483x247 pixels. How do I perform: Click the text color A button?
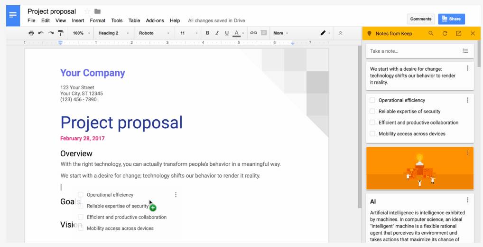coord(236,33)
